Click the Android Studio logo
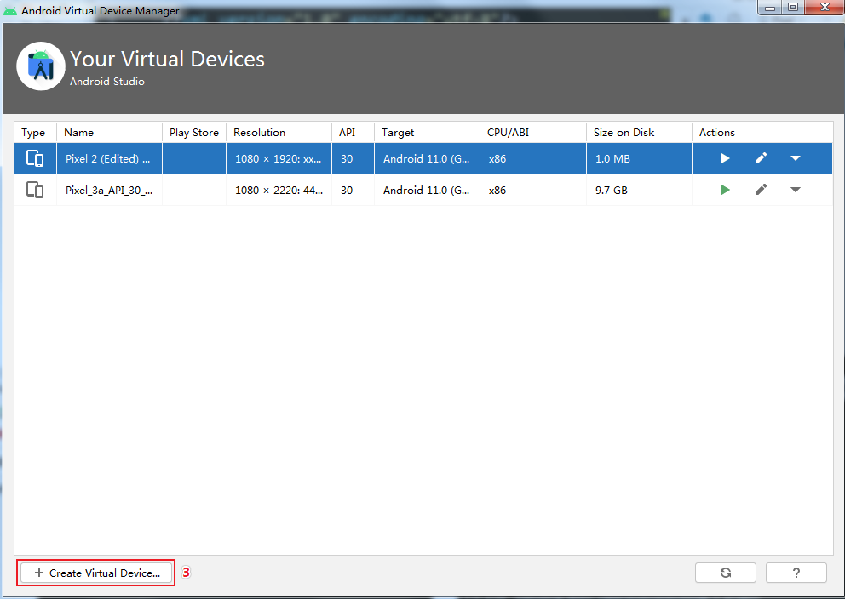845x599 pixels. click(41, 66)
